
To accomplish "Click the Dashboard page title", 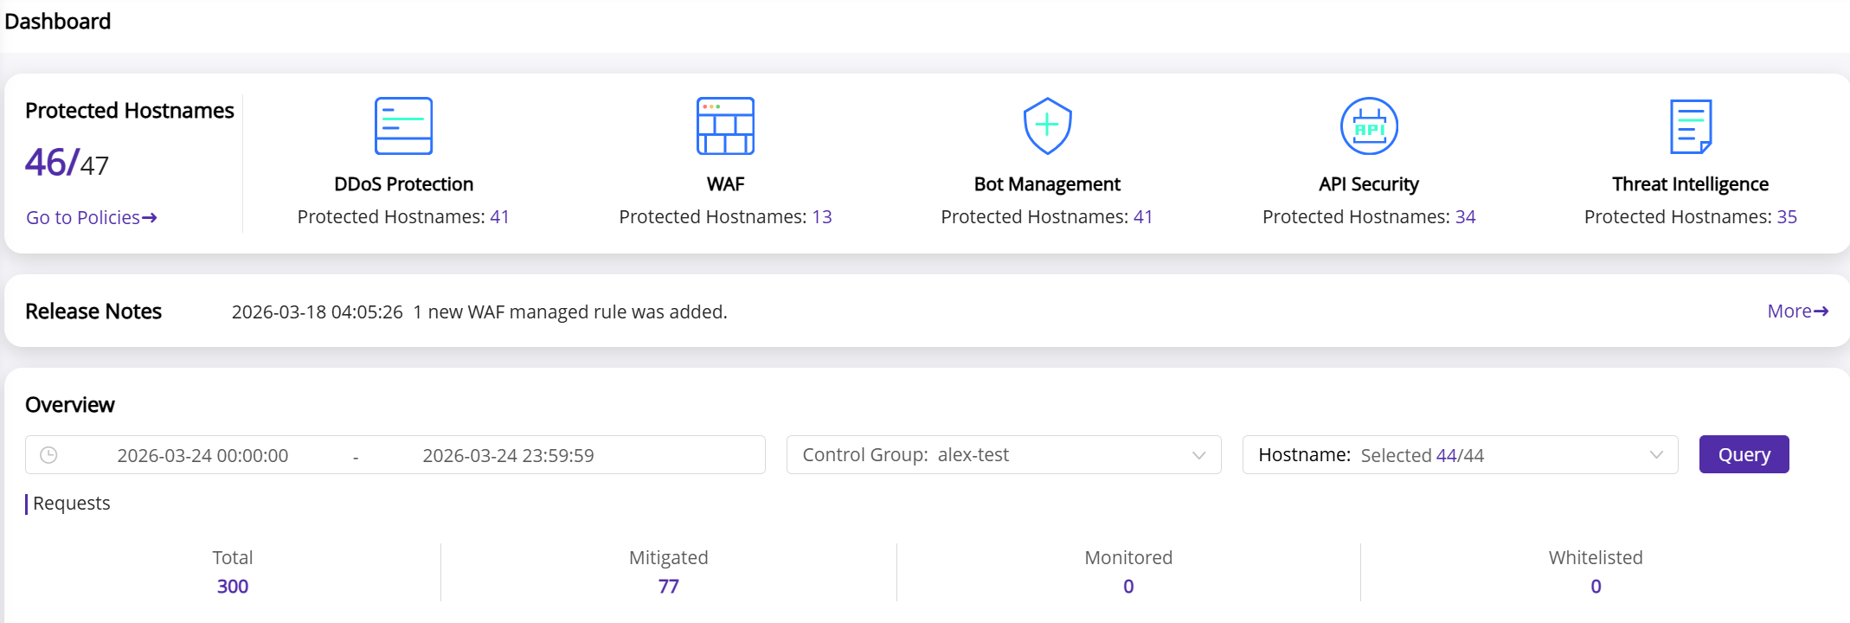I will (x=58, y=21).
